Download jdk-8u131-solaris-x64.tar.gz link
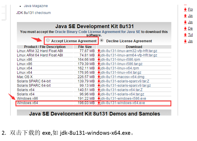Image resolution: width=197 pixels, height=141 pixels. coord(122,94)
